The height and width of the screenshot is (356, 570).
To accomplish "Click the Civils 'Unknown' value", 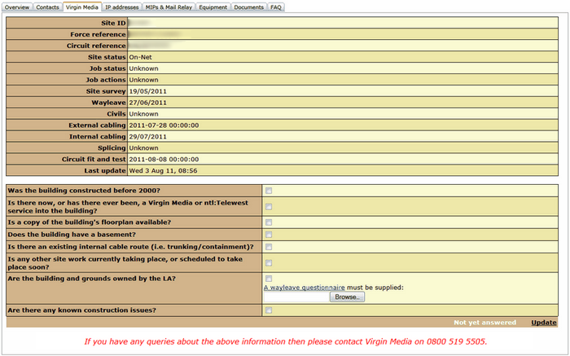I will click(143, 114).
